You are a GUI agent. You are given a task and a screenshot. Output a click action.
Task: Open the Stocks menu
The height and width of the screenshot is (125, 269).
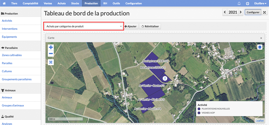75,3
